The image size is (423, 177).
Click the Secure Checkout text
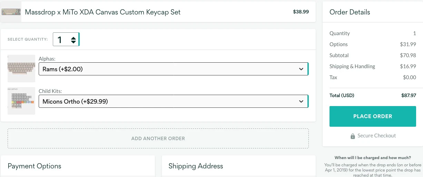click(376, 136)
